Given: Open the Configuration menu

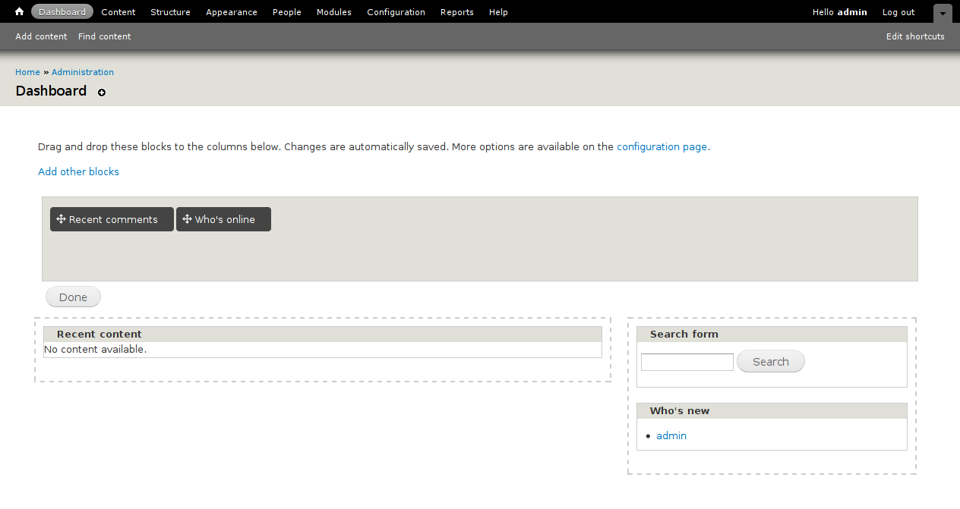Looking at the screenshot, I should pyautogui.click(x=396, y=12).
